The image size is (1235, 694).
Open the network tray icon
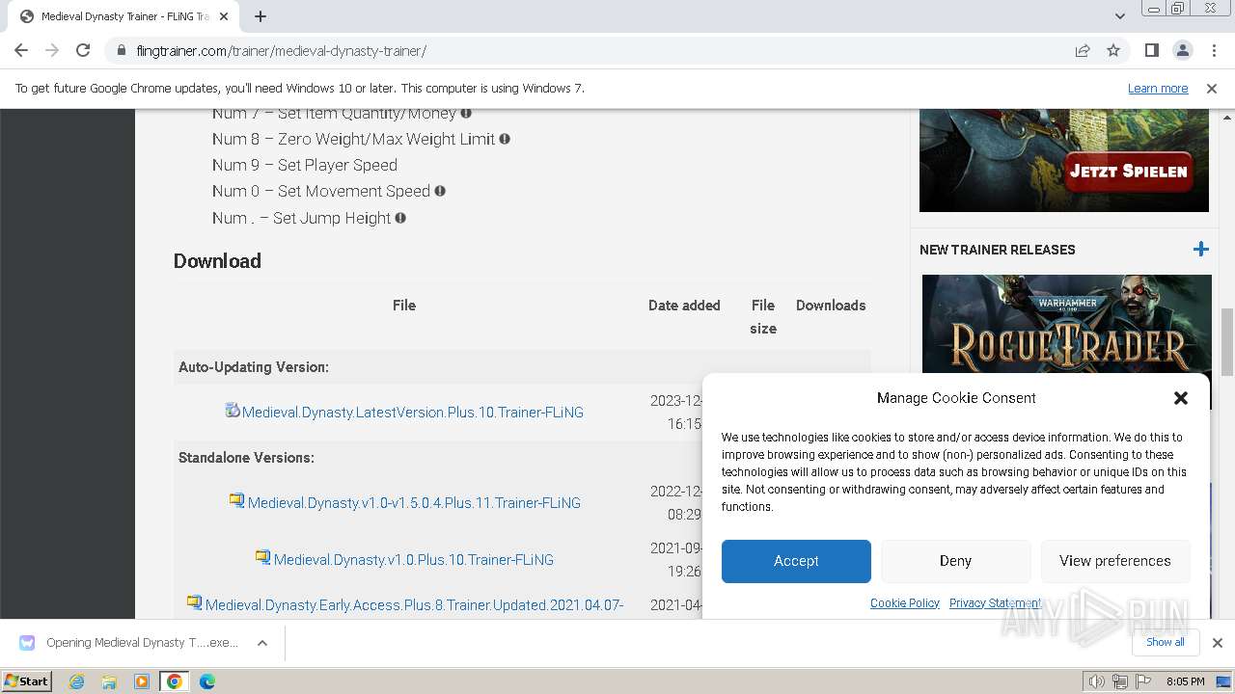(x=1120, y=681)
